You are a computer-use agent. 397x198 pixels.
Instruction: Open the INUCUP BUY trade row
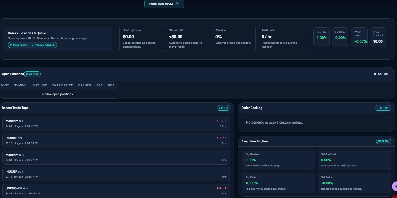click(116, 174)
